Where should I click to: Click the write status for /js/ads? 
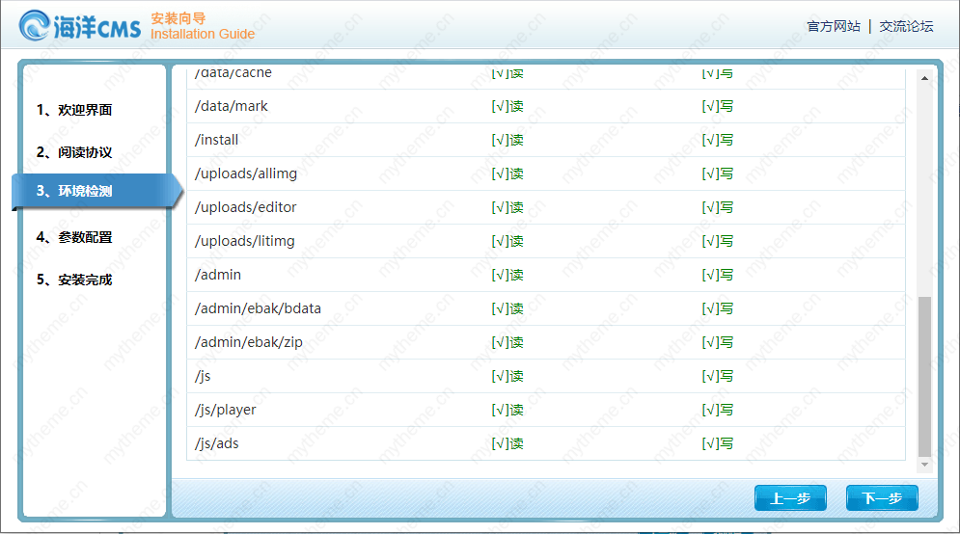[x=718, y=443]
